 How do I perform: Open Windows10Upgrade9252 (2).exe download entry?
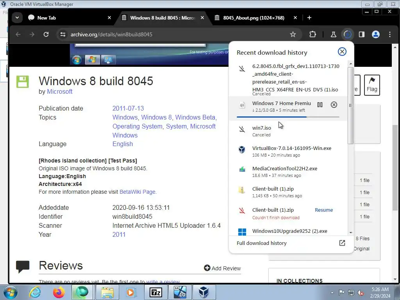point(288,231)
